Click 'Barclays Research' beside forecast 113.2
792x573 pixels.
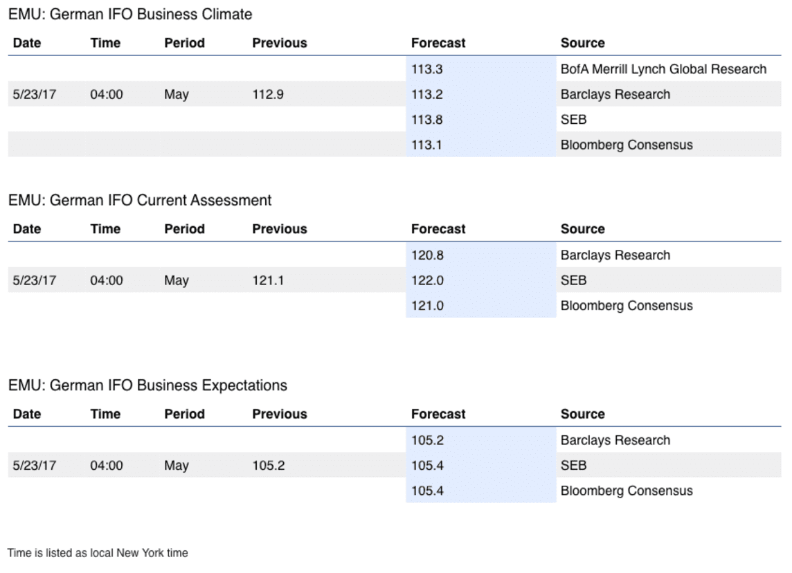click(x=615, y=94)
